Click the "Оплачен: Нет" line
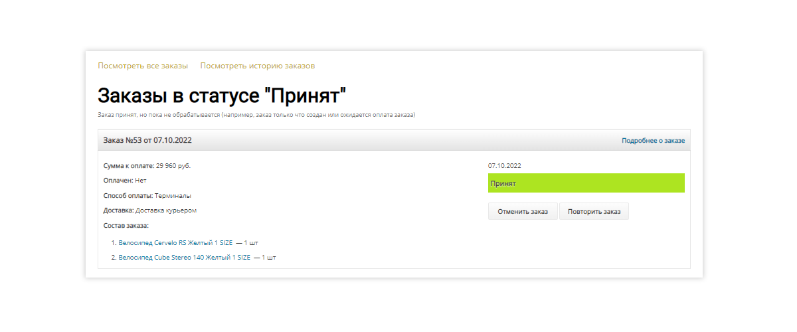Viewport: 797px width, 332px height. pyautogui.click(x=125, y=180)
